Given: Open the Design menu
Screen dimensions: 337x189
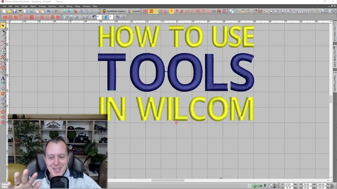Looking at the screenshot, I should point(24,6).
